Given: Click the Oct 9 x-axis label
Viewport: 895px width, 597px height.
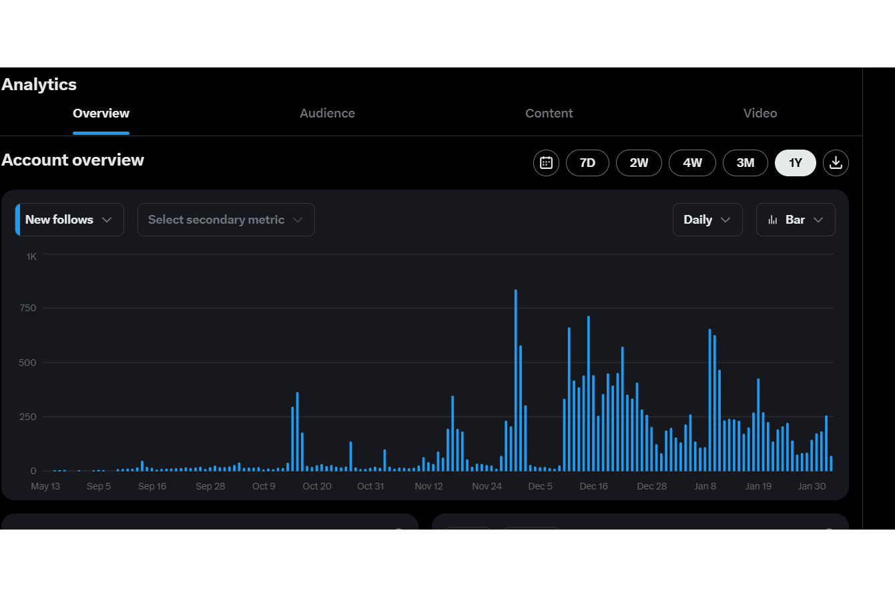Looking at the screenshot, I should click(x=264, y=486).
